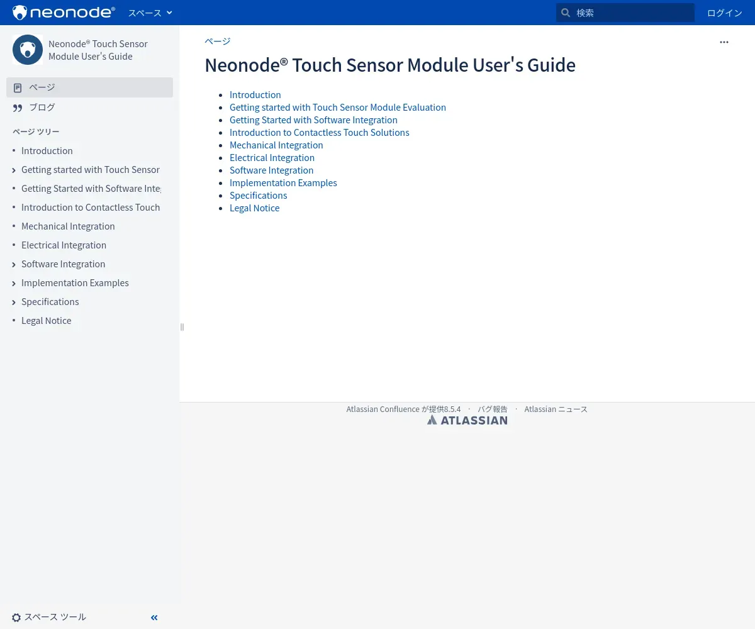The width and height of the screenshot is (755, 629).
Task: Open Software Integration content link
Action: tap(271, 170)
